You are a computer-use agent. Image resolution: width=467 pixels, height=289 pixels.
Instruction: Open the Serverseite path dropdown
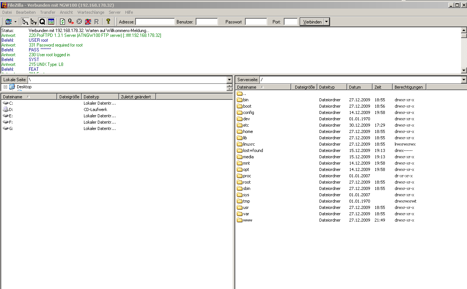(x=464, y=80)
